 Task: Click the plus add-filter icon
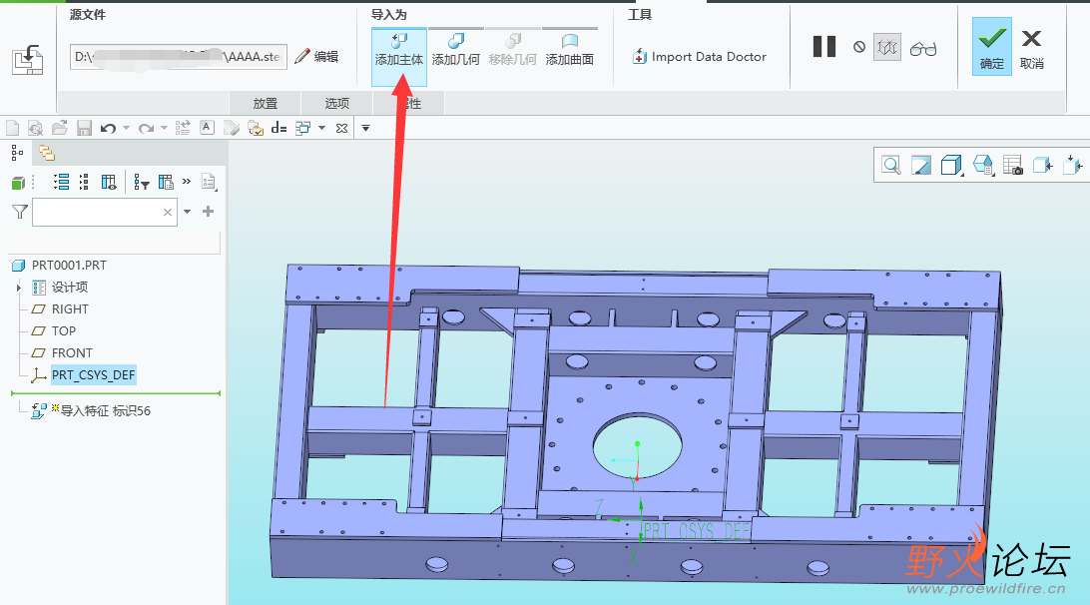(208, 212)
